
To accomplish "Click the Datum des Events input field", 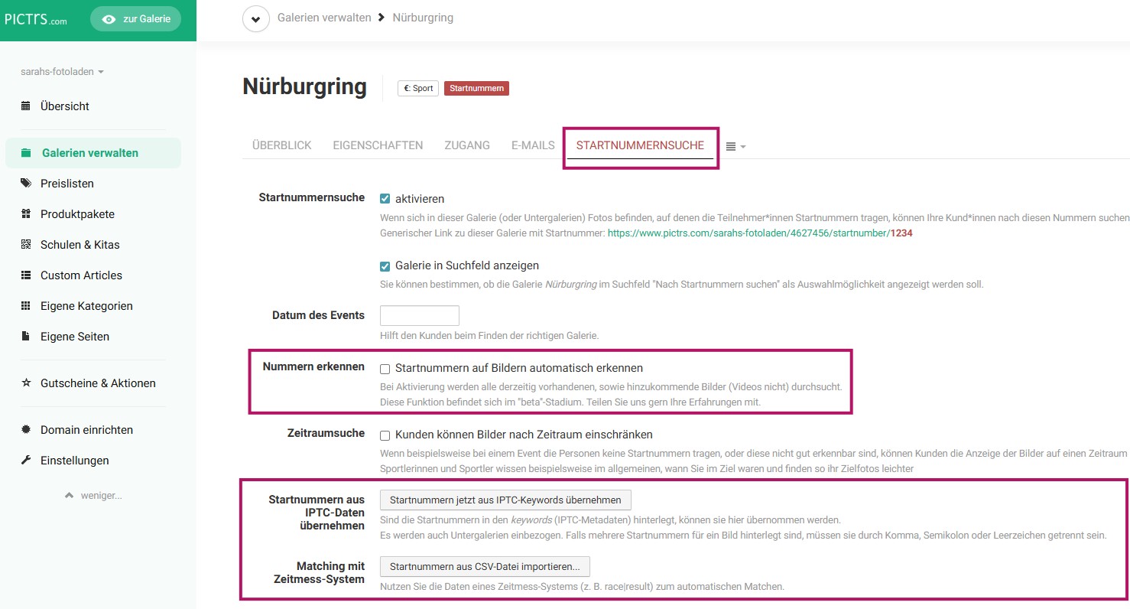I will coord(420,315).
